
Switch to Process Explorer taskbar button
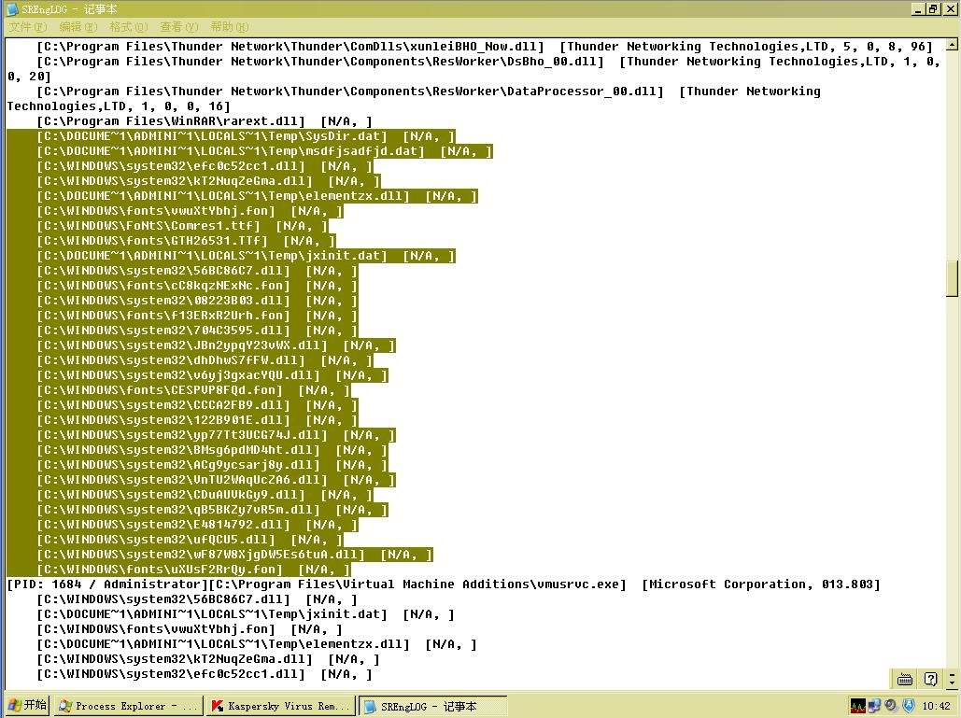(128, 707)
